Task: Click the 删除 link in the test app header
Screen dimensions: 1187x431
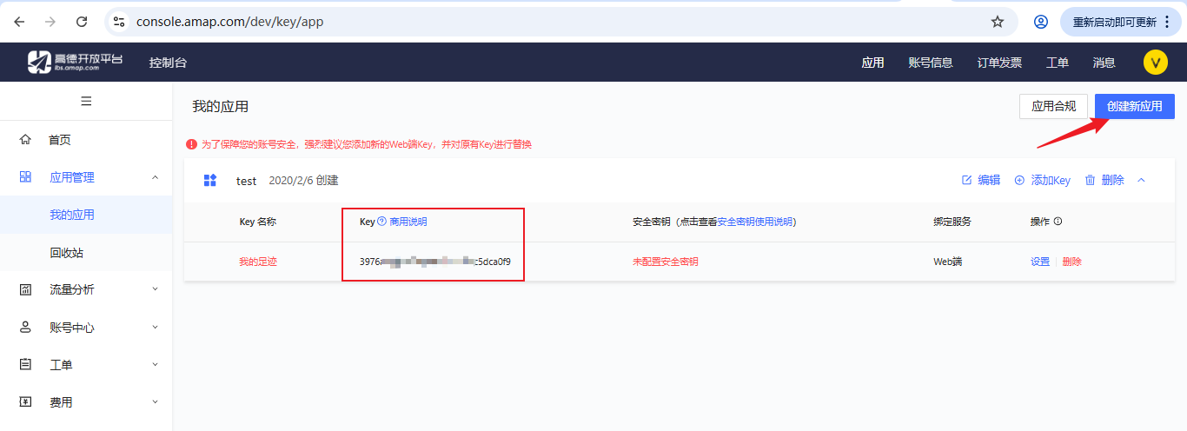Action: click(1113, 180)
